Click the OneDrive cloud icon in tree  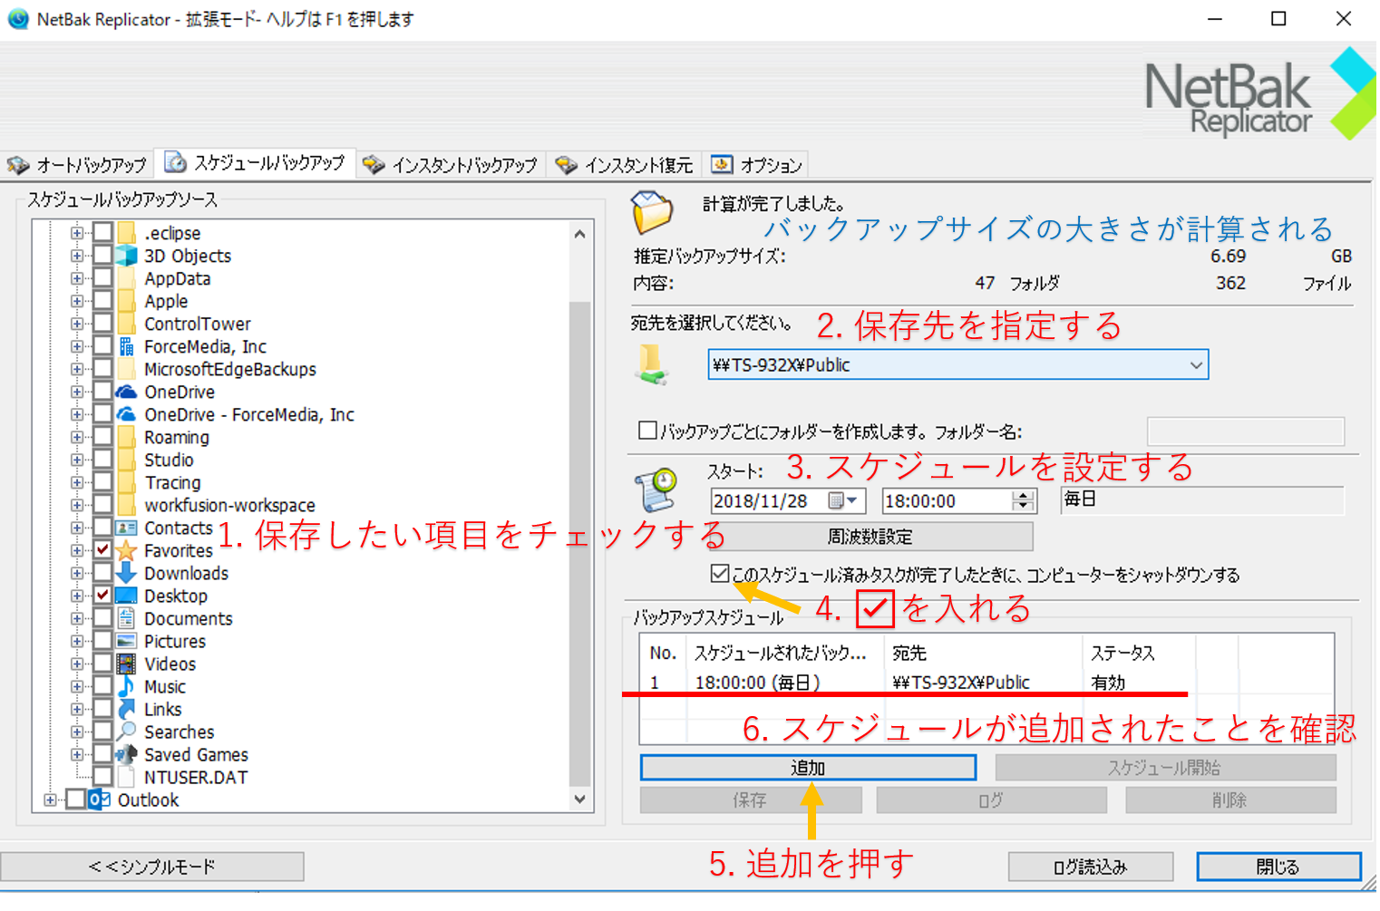127,392
